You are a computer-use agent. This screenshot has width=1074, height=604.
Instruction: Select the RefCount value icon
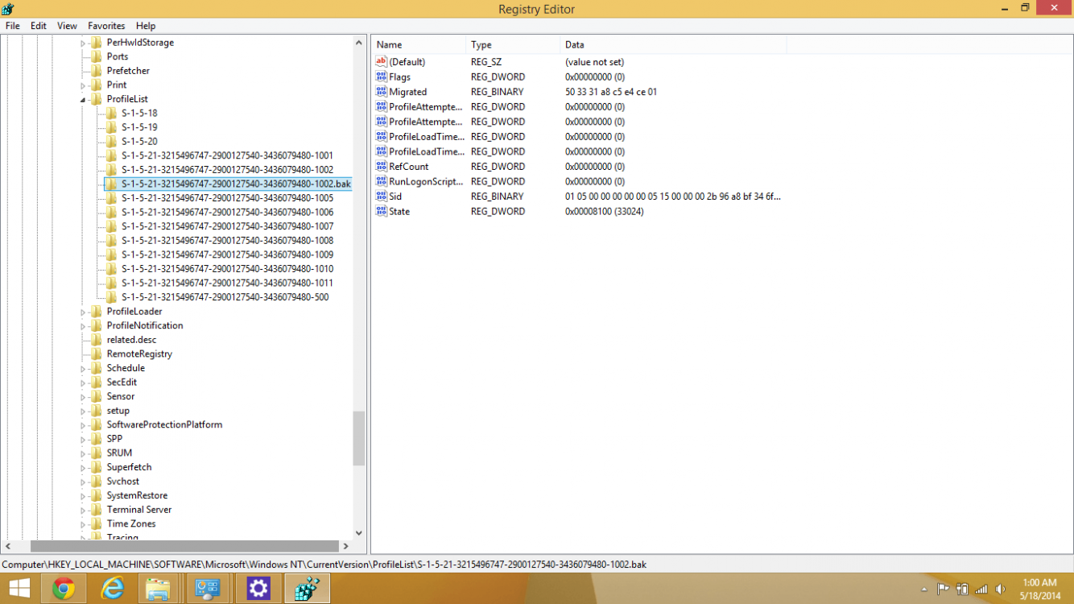pyautogui.click(x=382, y=167)
